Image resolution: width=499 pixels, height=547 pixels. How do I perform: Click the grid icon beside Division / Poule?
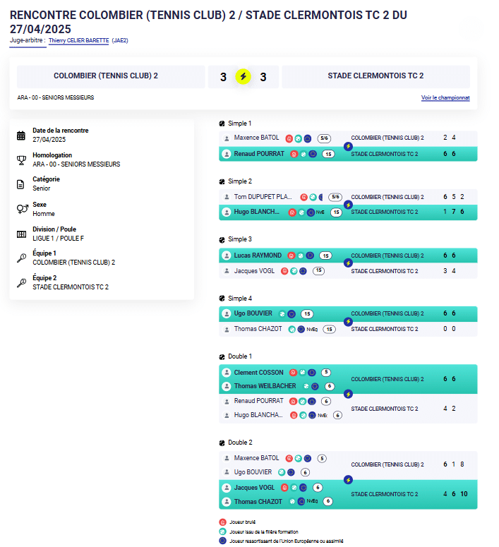click(x=21, y=234)
